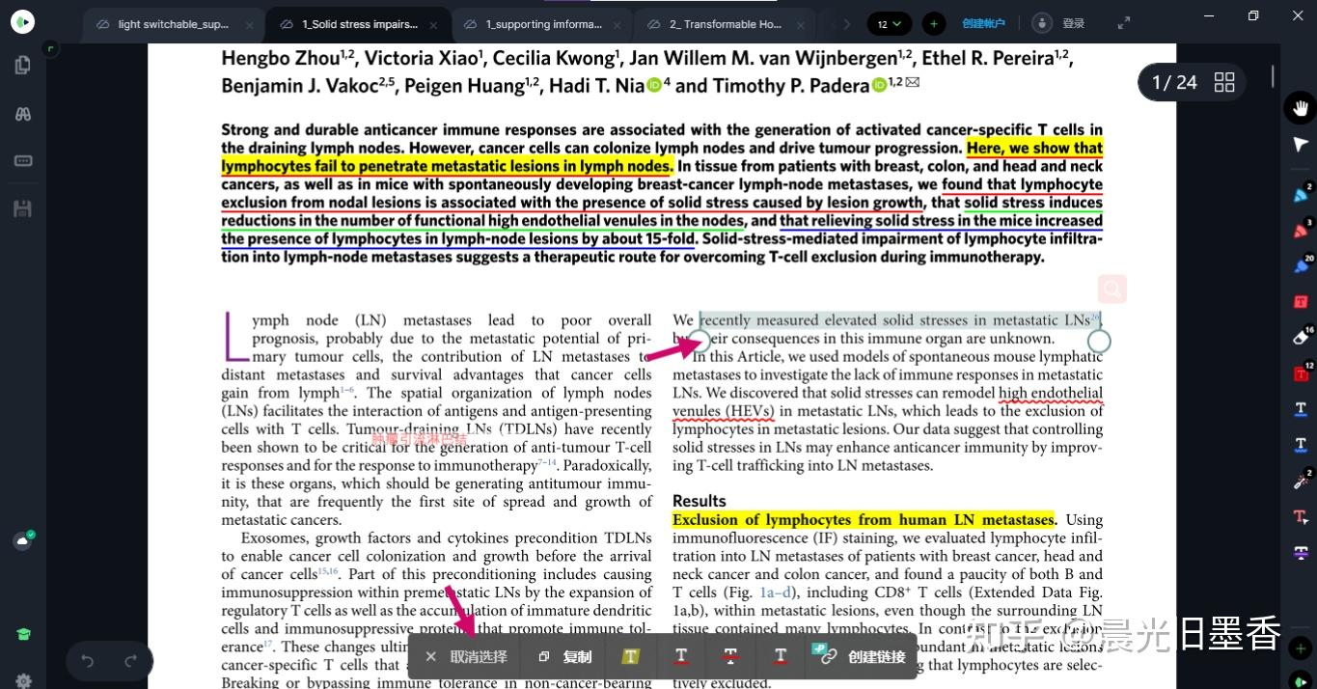This screenshot has height=689, width=1317.
Task: Select the hand pan tool
Action: click(1301, 107)
